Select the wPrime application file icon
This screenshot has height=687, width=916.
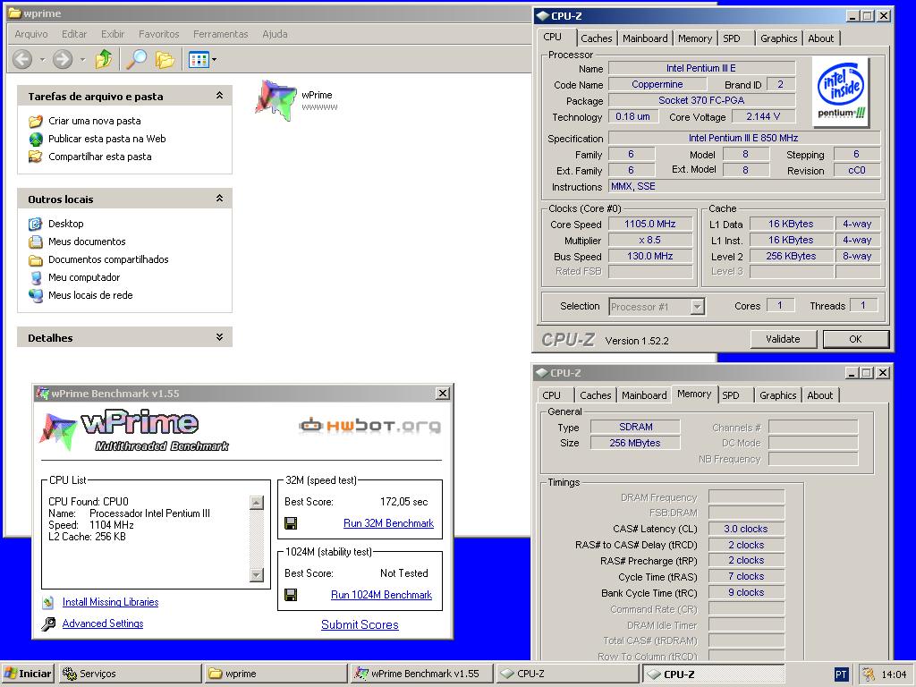click(276, 100)
